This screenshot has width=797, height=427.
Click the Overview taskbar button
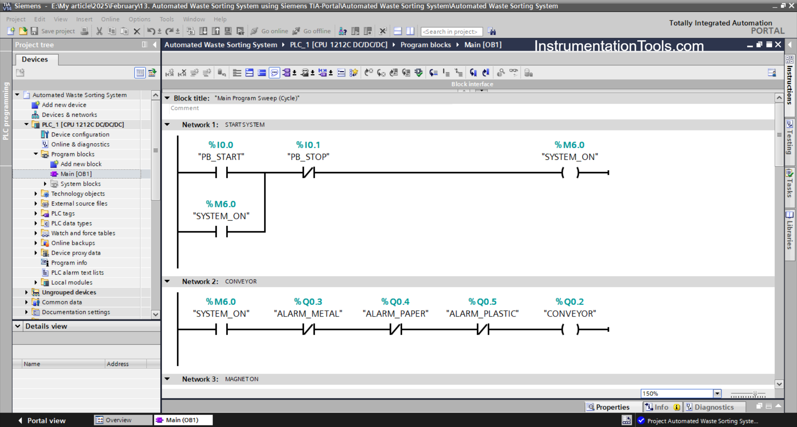[x=123, y=420]
